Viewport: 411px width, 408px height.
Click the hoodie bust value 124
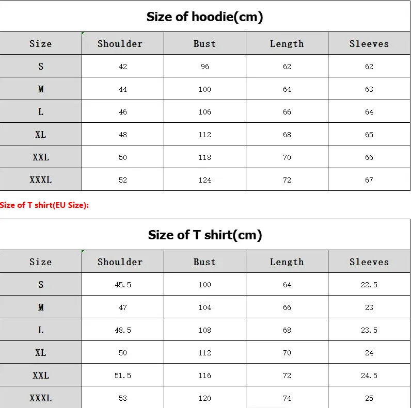(x=205, y=180)
